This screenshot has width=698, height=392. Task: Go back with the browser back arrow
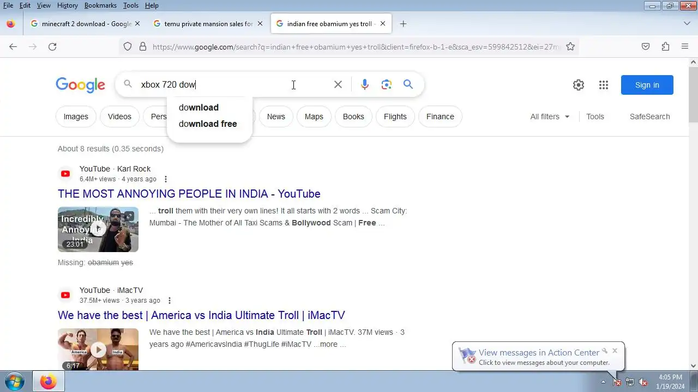pyautogui.click(x=13, y=47)
